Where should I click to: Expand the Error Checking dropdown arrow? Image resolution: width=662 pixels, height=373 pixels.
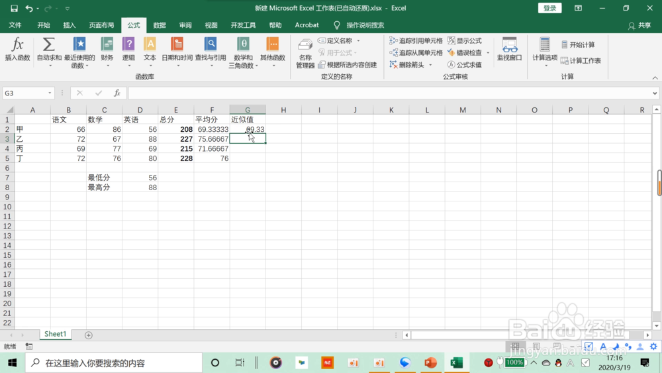(488, 52)
